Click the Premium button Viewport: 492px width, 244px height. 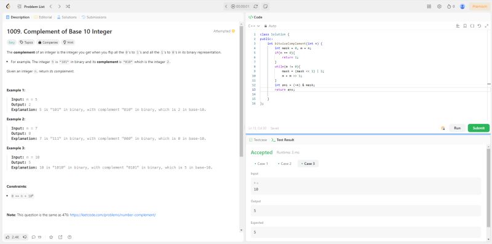coord(480,6)
